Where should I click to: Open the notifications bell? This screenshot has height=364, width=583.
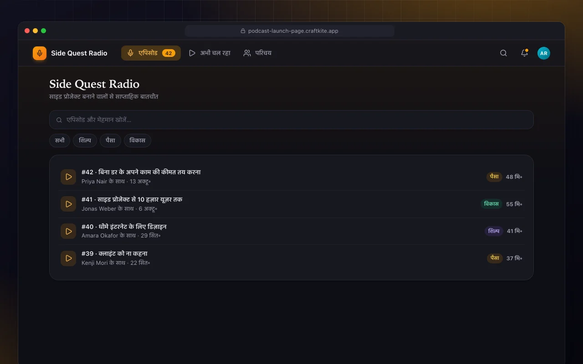(524, 53)
